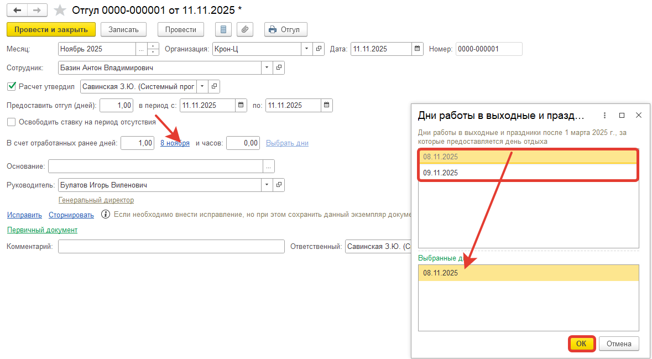The image size is (652, 359).
Task: Click the Записать button
Action: 123,29
